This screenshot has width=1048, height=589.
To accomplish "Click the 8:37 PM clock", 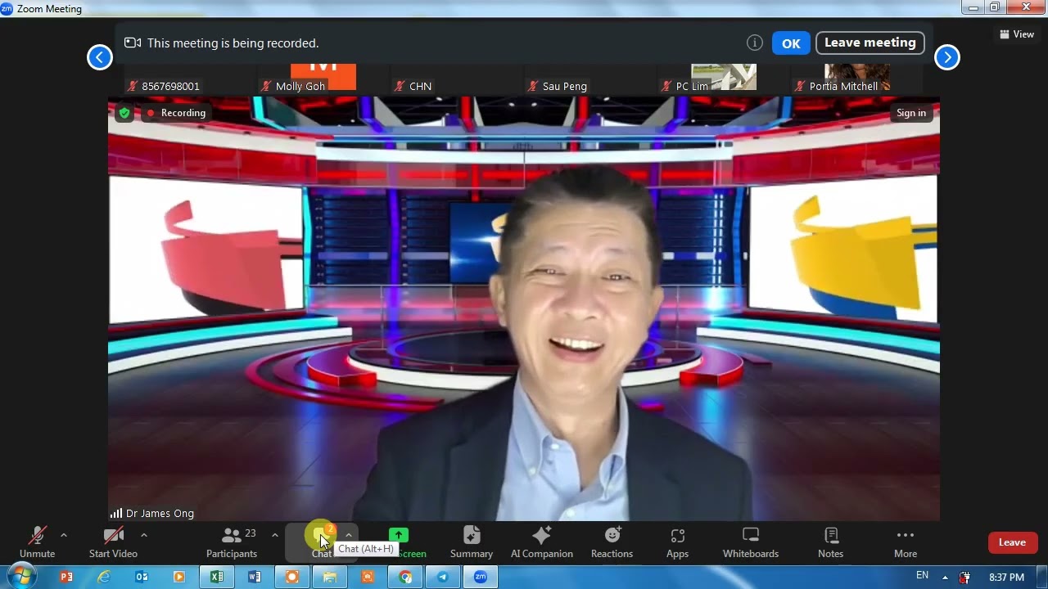I will (1006, 577).
